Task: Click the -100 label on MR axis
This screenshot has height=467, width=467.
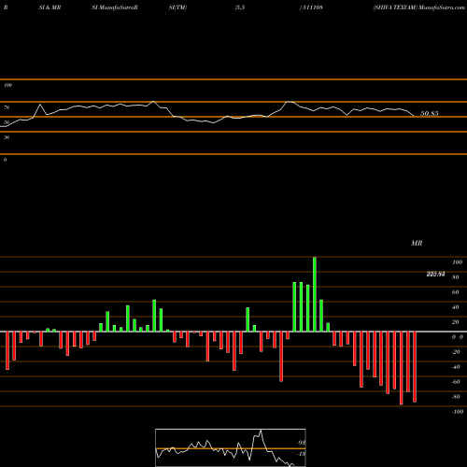Action: coord(457,412)
